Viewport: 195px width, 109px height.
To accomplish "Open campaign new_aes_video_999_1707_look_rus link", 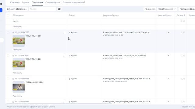I will click(x=126, y=56).
